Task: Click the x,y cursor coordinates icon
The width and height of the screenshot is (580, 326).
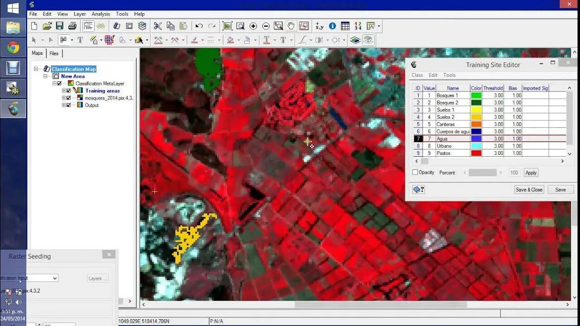Action: (319, 26)
